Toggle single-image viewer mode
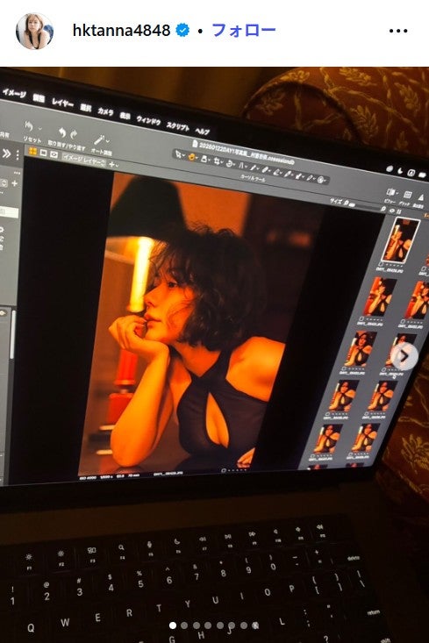The width and height of the screenshot is (429, 643). click(44, 153)
